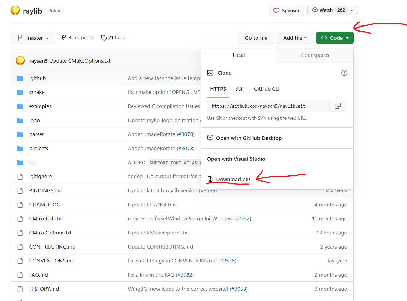This screenshot has width=407, height=301.
Task: Open pull request #2536 link
Action: [x=227, y=261]
